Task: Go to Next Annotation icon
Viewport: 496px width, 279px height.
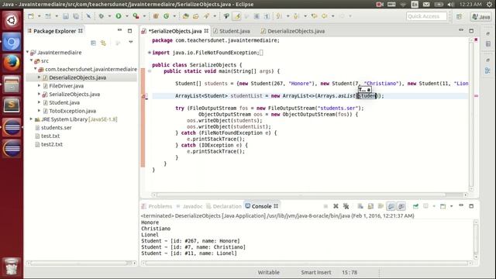Action: coord(279,16)
